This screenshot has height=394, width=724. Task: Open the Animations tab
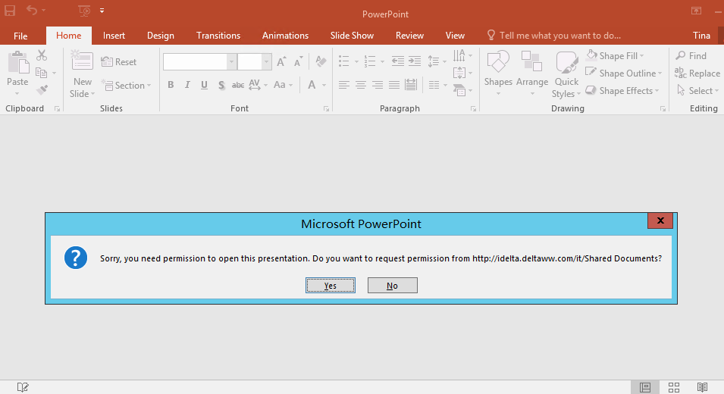click(x=285, y=36)
